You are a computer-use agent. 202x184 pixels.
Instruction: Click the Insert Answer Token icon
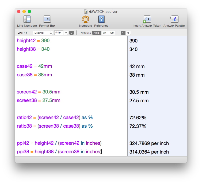click(x=147, y=19)
